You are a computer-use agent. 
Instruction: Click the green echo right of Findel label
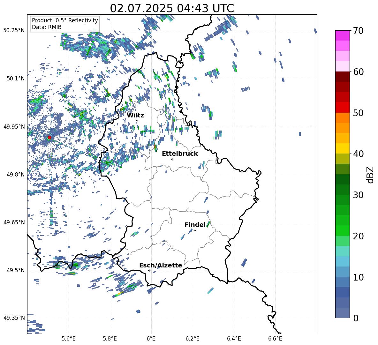(208, 224)
